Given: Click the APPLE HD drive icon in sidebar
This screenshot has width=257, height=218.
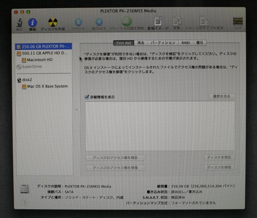Looking at the screenshot, I should [19, 54].
